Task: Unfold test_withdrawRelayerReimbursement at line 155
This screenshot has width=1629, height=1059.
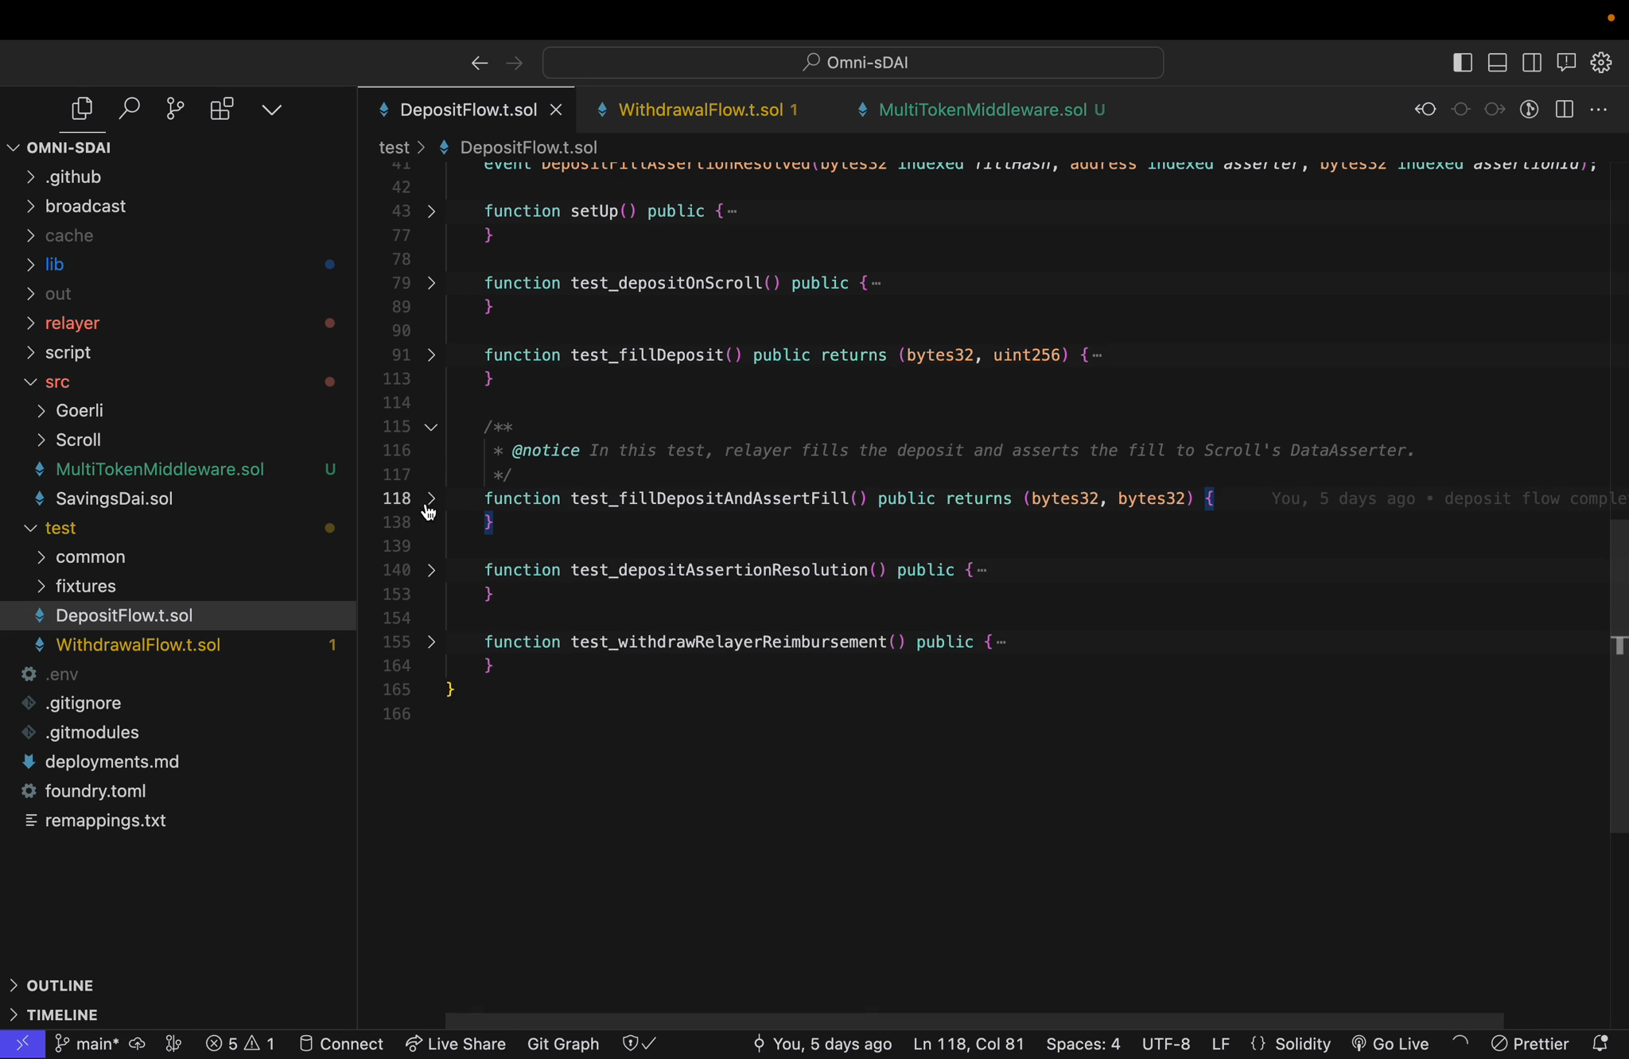Action: tap(431, 642)
